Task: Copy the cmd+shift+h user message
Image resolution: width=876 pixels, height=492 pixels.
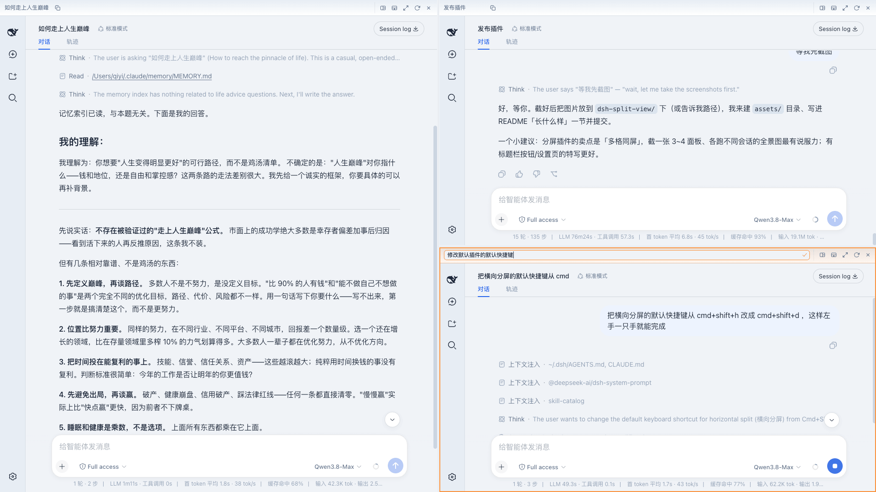Action: [833, 345]
